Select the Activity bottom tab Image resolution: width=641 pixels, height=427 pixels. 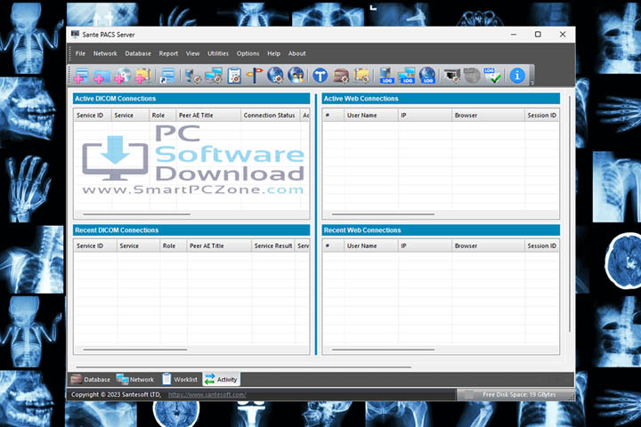[221, 380]
